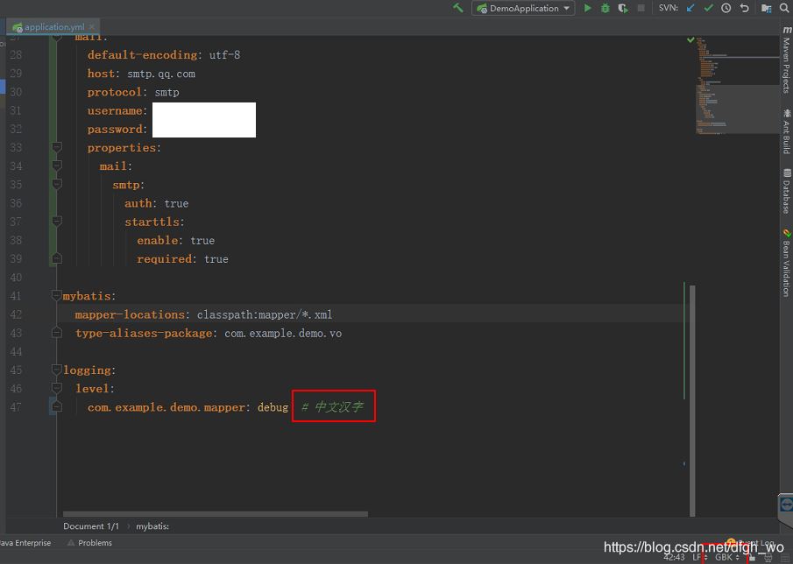Click the '# 中文汉字' comment on line 47
This screenshot has height=564, width=793.
[x=332, y=406]
